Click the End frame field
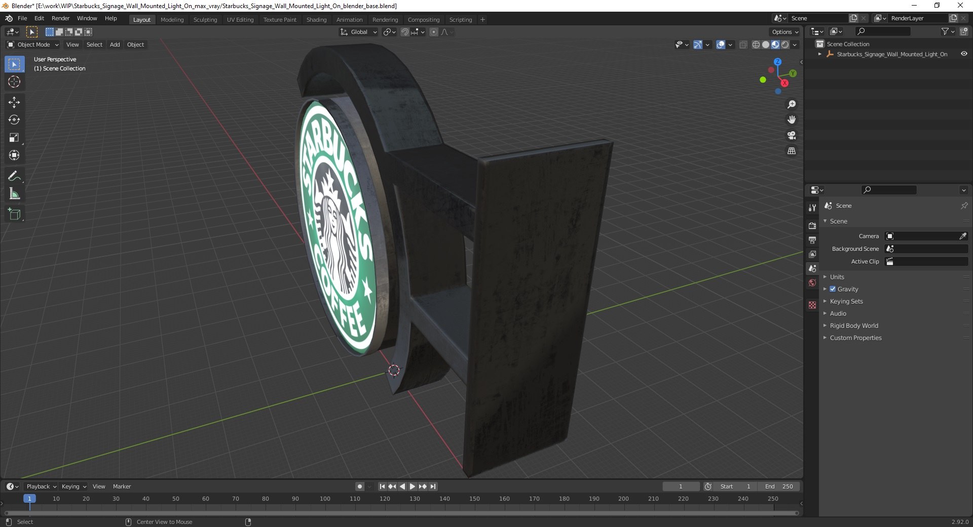The image size is (973, 527). coord(779,486)
